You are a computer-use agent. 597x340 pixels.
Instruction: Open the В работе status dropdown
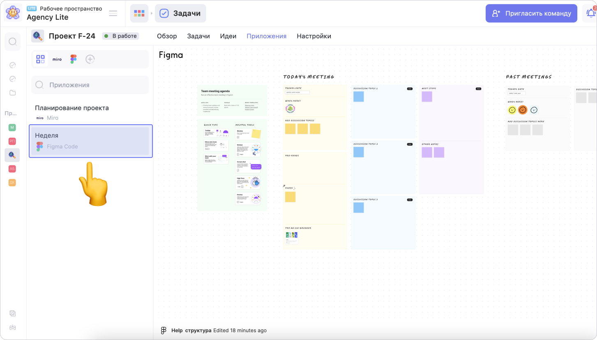tap(120, 36)
